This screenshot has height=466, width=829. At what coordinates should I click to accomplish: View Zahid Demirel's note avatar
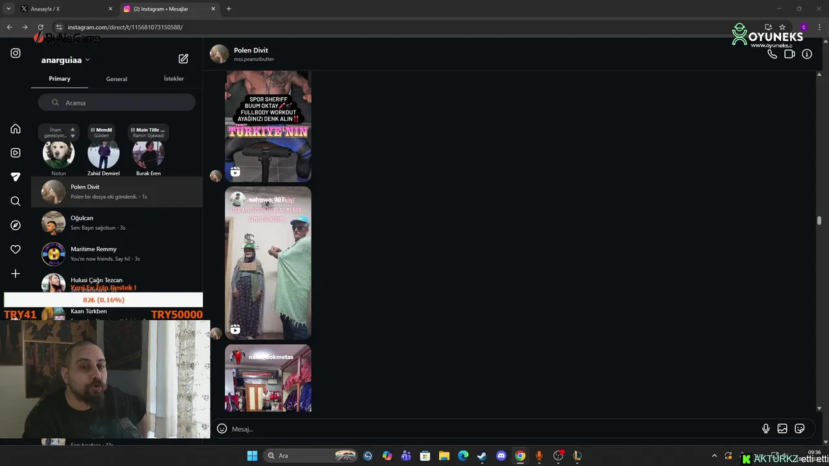(x=104, y=155)
